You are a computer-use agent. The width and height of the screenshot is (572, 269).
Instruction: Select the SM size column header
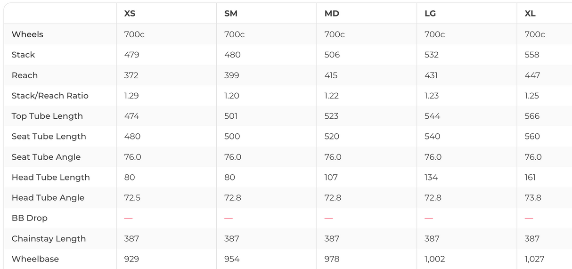click(231, 14)
